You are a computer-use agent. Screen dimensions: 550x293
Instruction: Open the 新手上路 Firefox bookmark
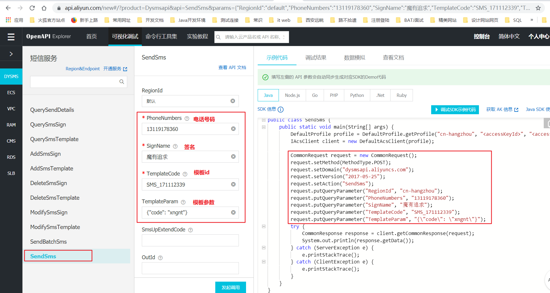click(x=85, y=20)
